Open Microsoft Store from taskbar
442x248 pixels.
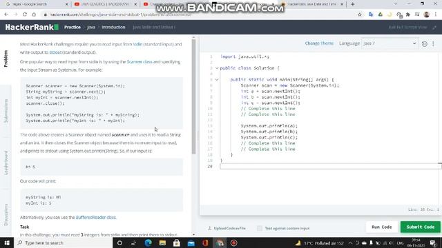coord(177,242)
